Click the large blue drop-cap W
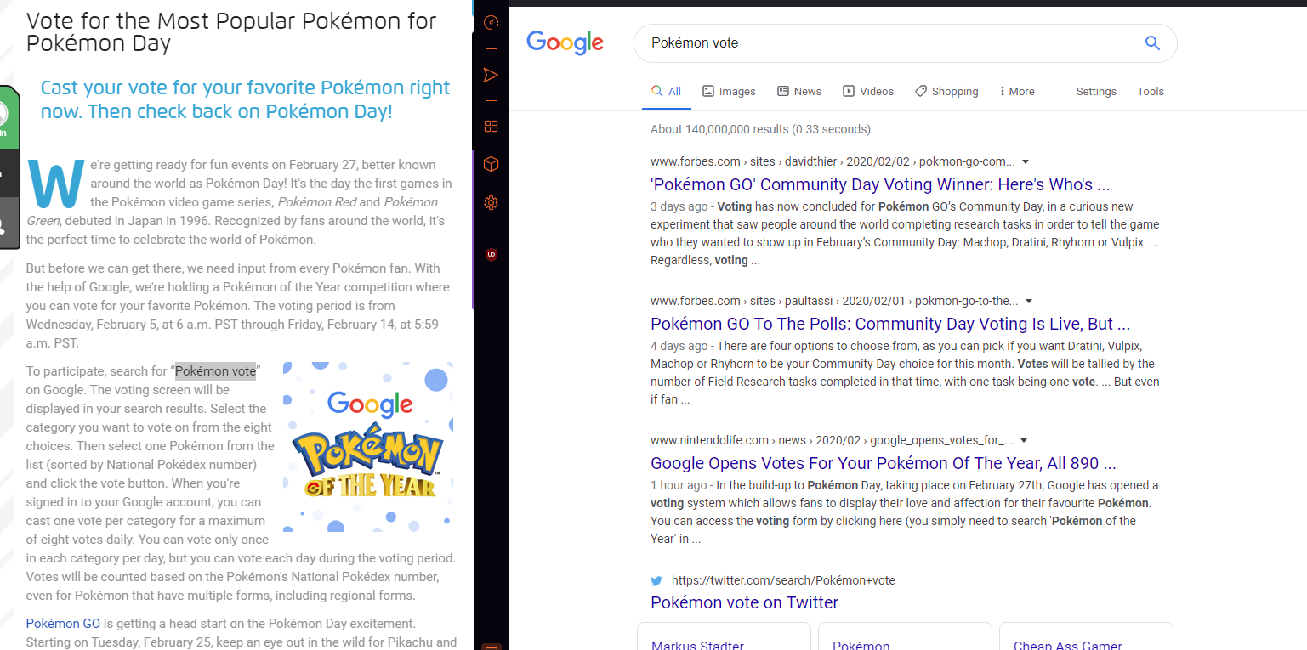1307x650 pixels. 56,182
